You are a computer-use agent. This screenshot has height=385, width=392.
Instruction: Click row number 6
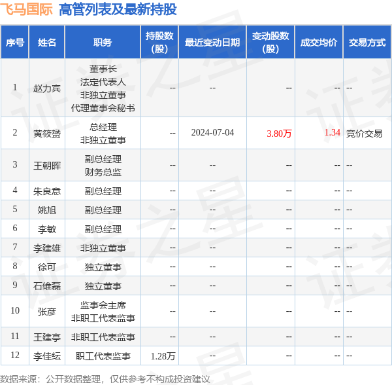point(15,228)
